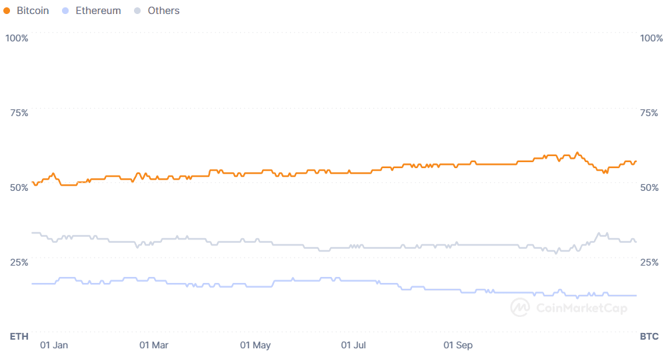666x357 pixels.
Task: Click the 01 Mar axis label
Action: [x=153, y=345]
